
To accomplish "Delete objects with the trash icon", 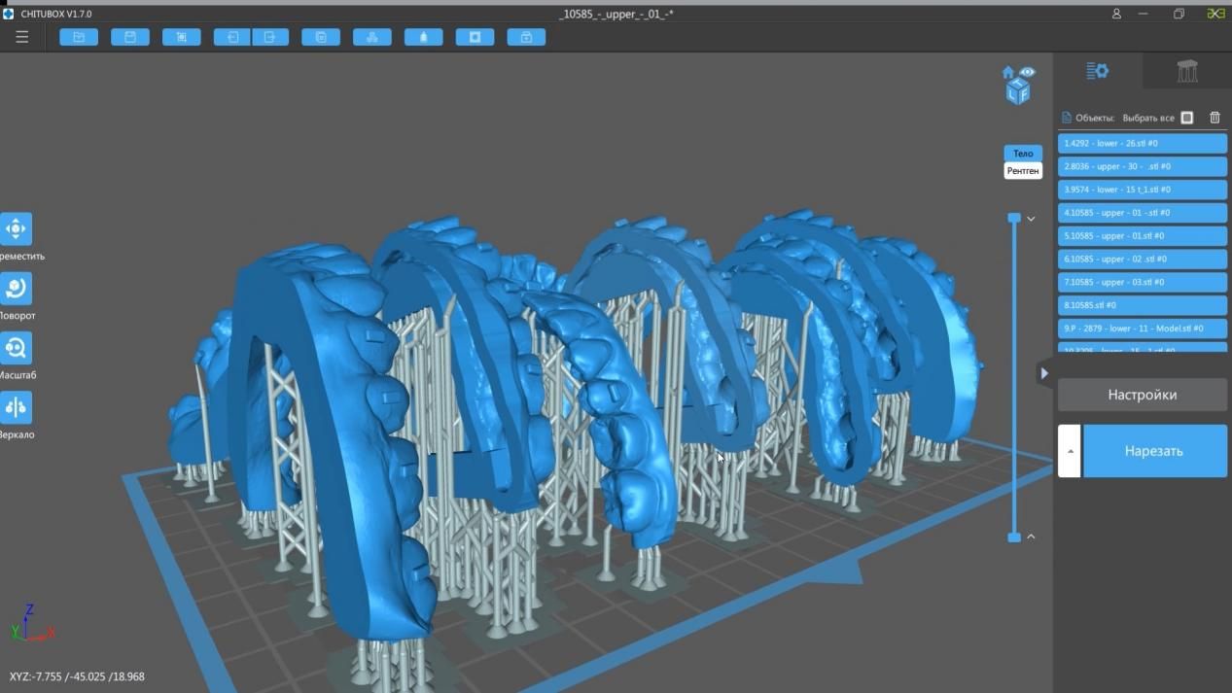I will (x=1214, y=118).
